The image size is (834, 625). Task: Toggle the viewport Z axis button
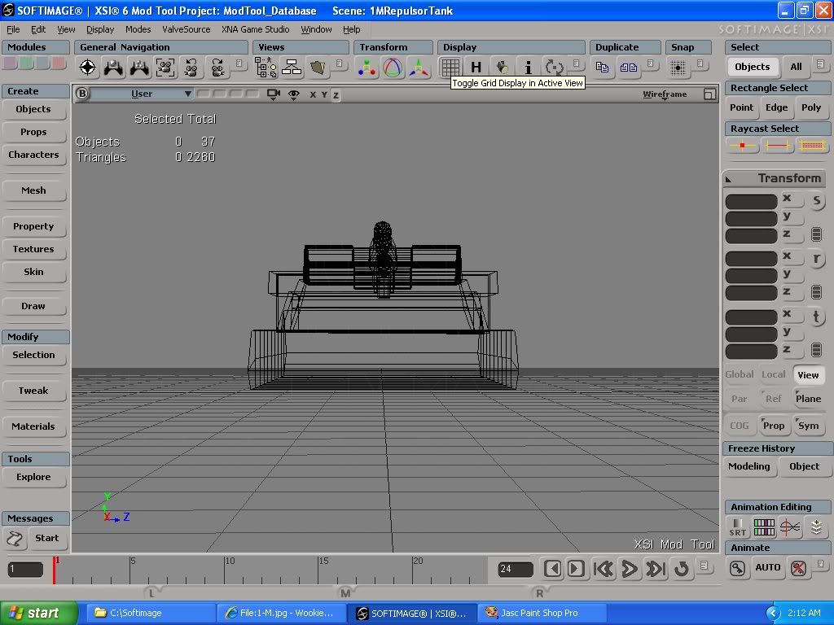pos(336,95)
